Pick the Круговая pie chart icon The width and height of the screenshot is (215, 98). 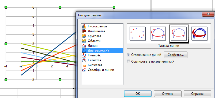[84, 36]
